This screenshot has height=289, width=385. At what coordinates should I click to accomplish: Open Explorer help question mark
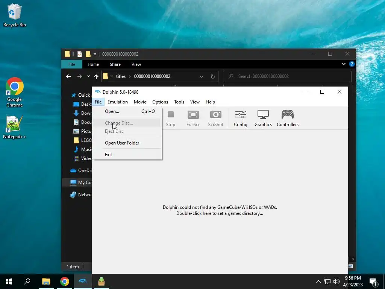(x=352, y=64)
